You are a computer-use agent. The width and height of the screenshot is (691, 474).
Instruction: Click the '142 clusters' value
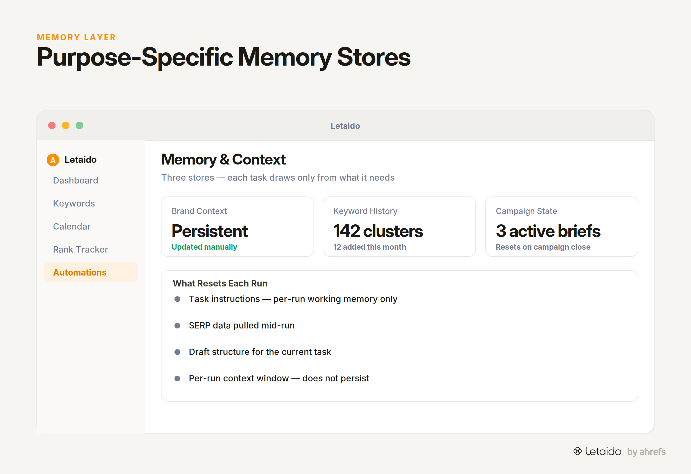click(x=378, y=231)
